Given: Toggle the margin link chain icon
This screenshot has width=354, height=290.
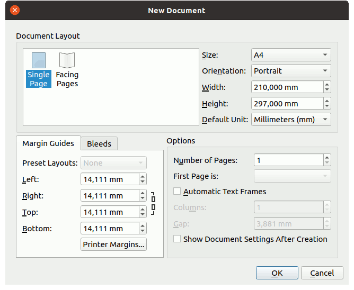Looking at the screenshot, I should click(x=153, y=204).
